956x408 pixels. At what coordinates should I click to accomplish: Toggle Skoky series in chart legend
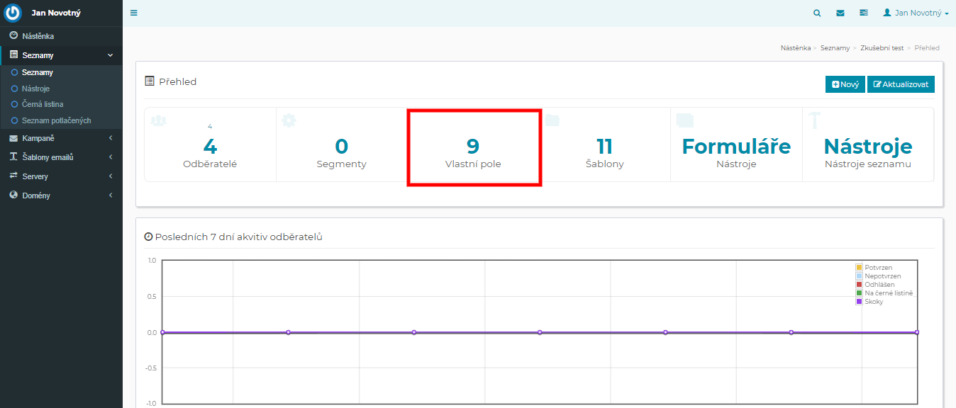pos(874,302)
